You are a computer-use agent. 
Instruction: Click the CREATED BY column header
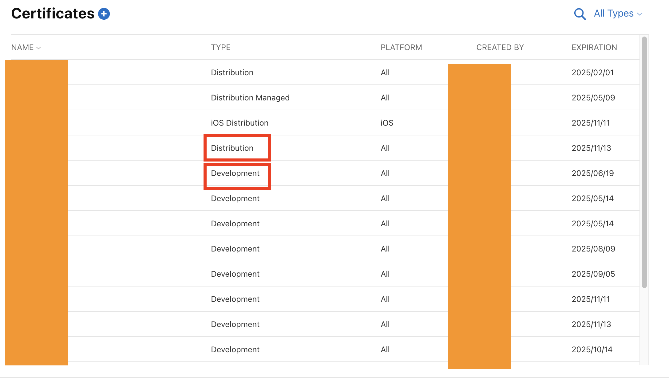point(500,48)
